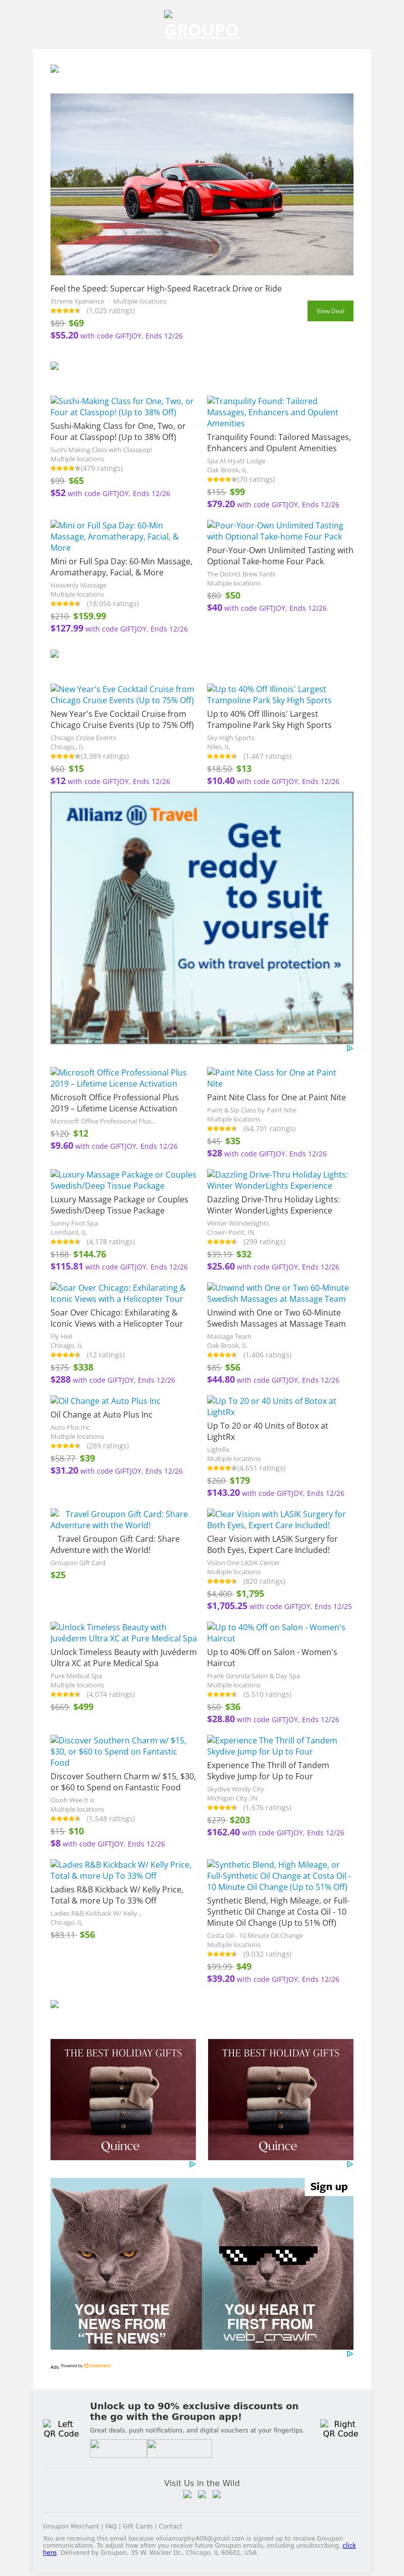Click the third social icon under Visit Us
The image size is (404, 2576).
[217, 2494]
